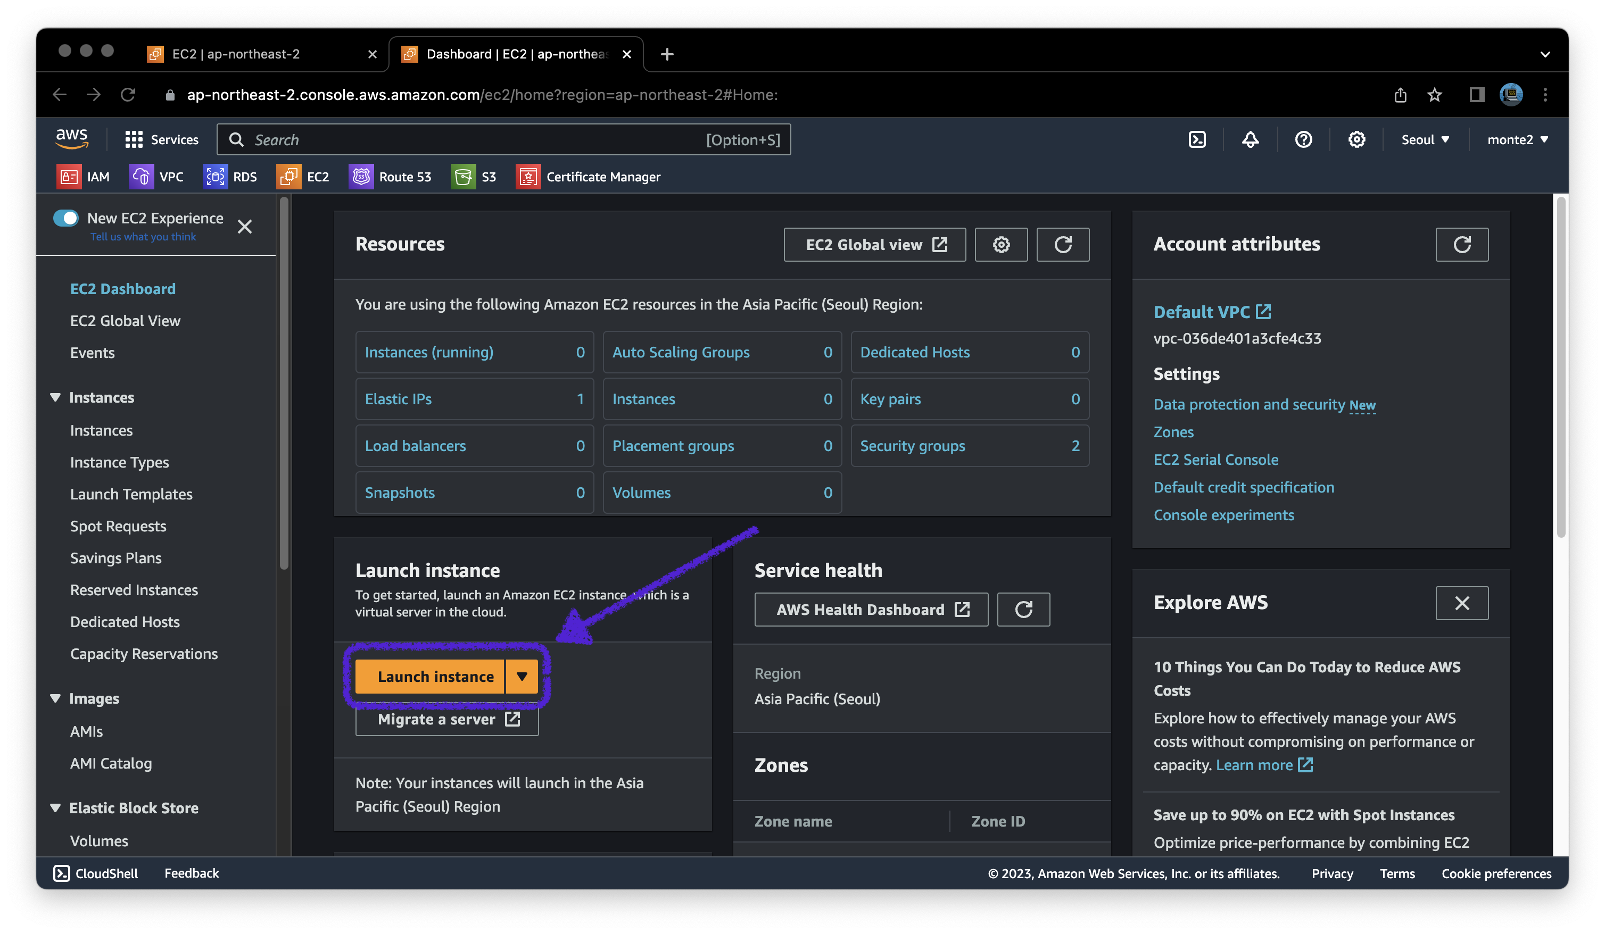
Task: Refresh the Account attributes panel
Action: [1461, 245]
